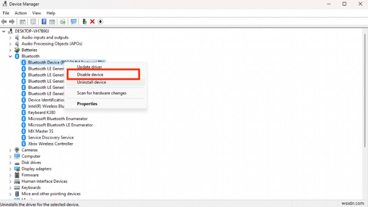Click the drive icon next to Disk drives
The image size is (368, 207).
click(17, 163)
